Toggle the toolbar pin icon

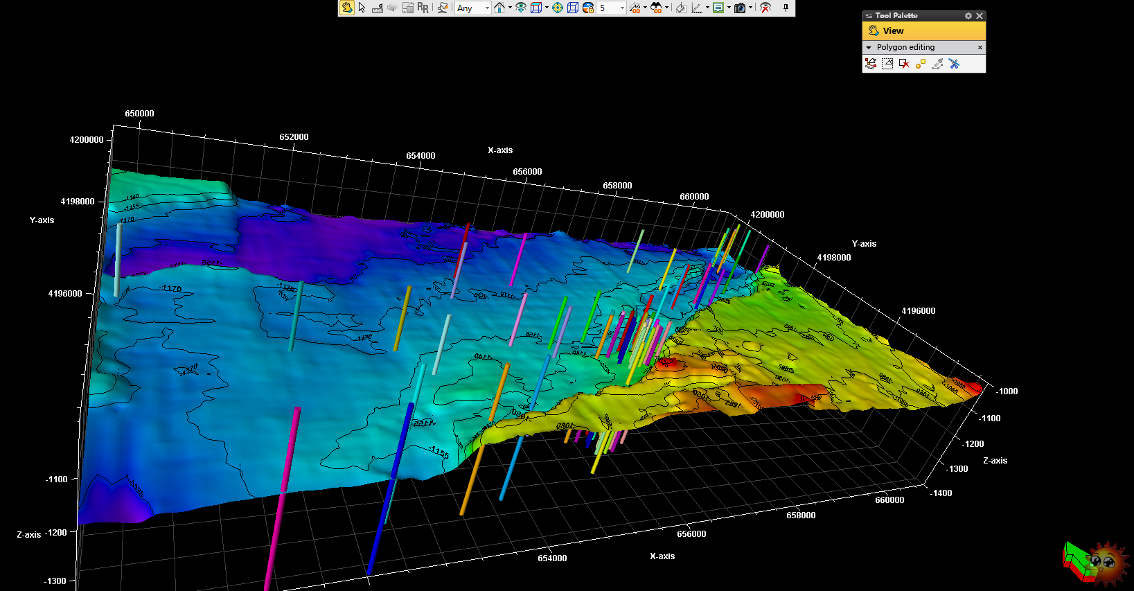786,8
